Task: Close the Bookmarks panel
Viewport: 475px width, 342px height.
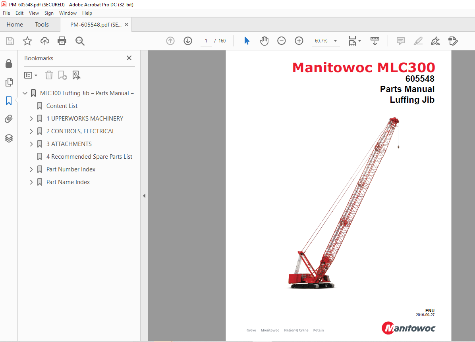Action: pyautogui.click(x=129, y=58)
